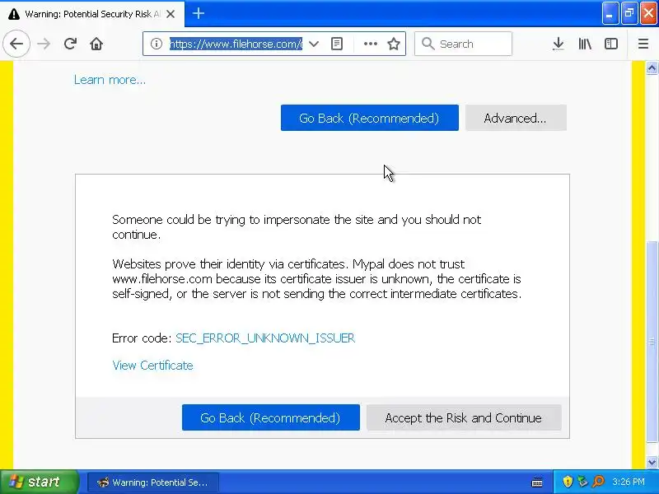This screenshot has width=659, height=494.
Task: Open SEC_ERROR_UNKNOWN_ISSUER error code link
Action: coord(265,338)
